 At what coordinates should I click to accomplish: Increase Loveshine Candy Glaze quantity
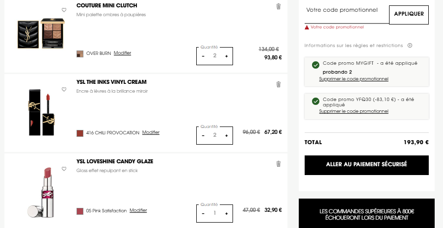coord(226,214)
